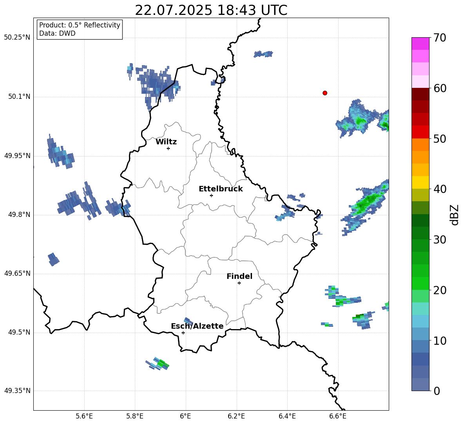Screen dimensions: 464x424
Task: Click the dark maroon colorbar segment below 60
Action: tap(420, 94)
